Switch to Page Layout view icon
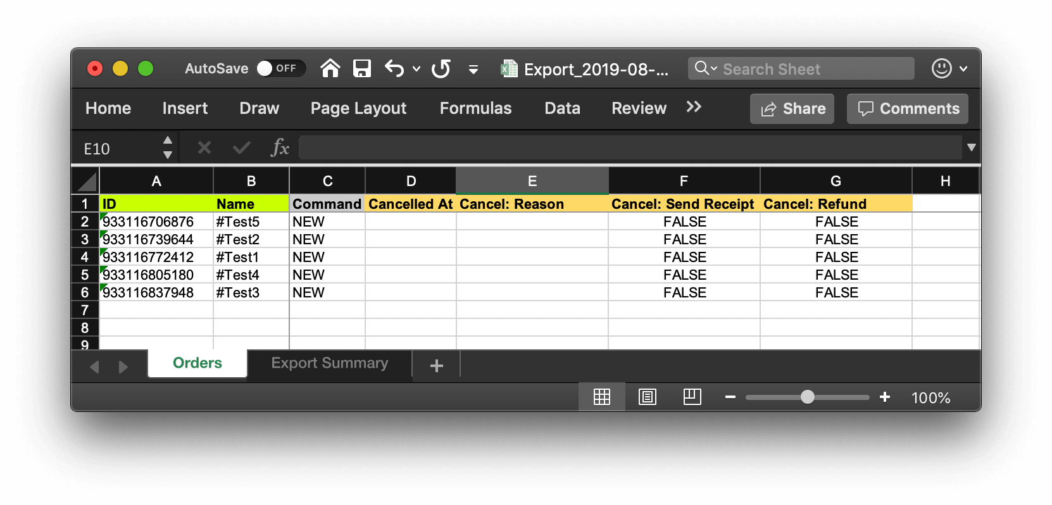1052x505 pixels. tap(647, 397)
